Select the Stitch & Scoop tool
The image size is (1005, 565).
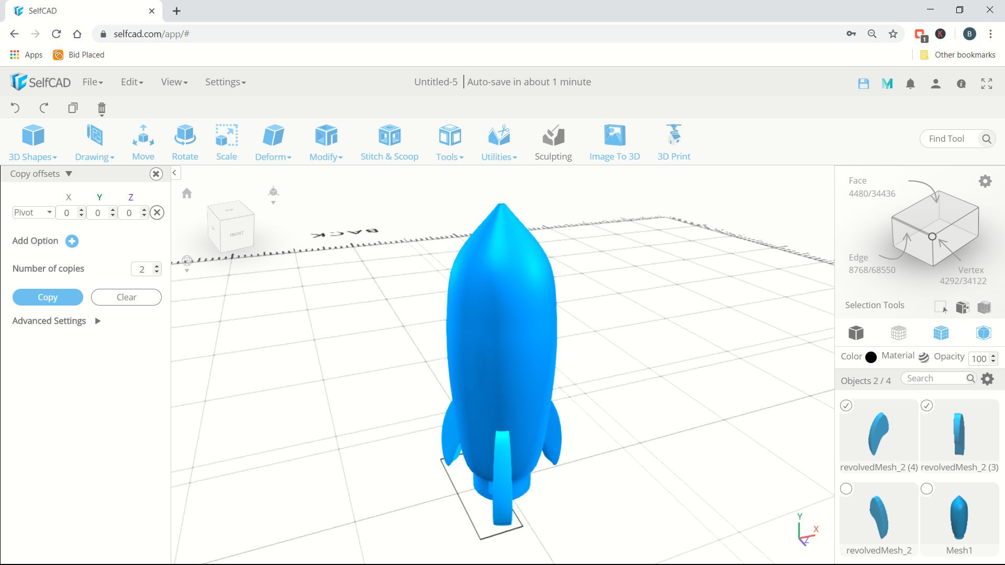(389, 141)
